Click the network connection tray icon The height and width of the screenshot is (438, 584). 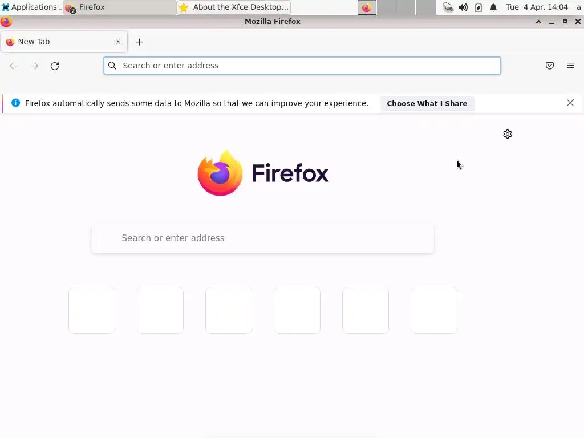pos(448,7)
